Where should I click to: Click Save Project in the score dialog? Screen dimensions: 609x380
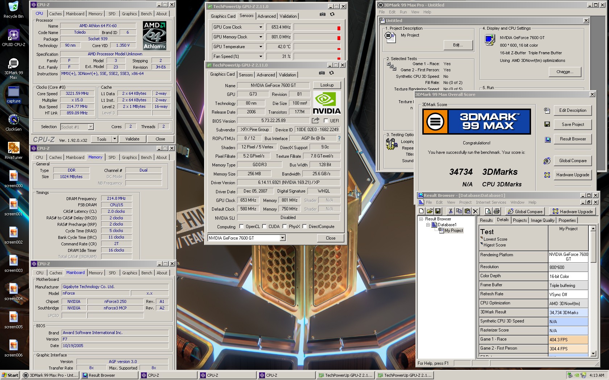pyautogui.click(x=573, y=124)
